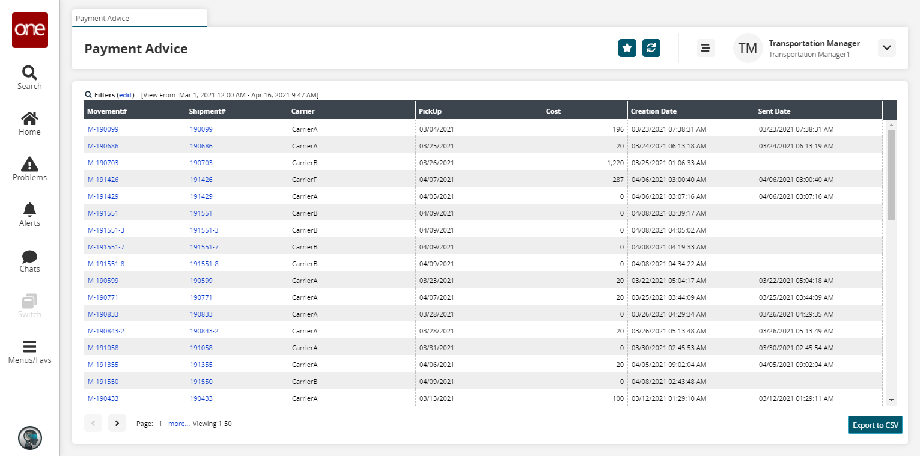This screenshot has height=456, width=920.
Task: Sort by Cost column header
Action: [x=585, y=111]
